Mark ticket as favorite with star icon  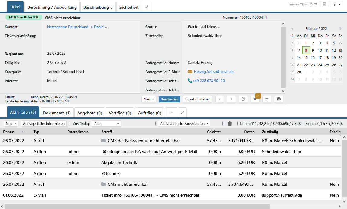click(x=267, y=99)
